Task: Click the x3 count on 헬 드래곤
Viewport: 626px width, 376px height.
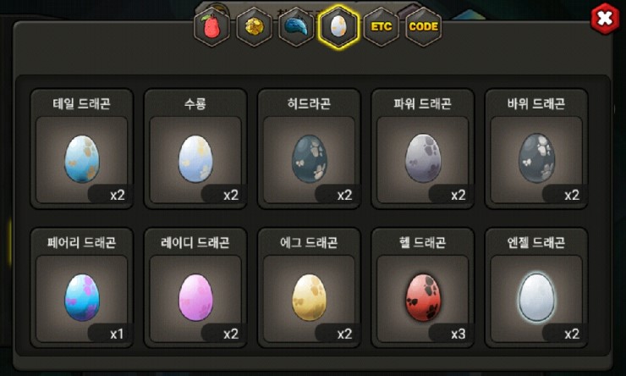Action: tap(458, 334)
